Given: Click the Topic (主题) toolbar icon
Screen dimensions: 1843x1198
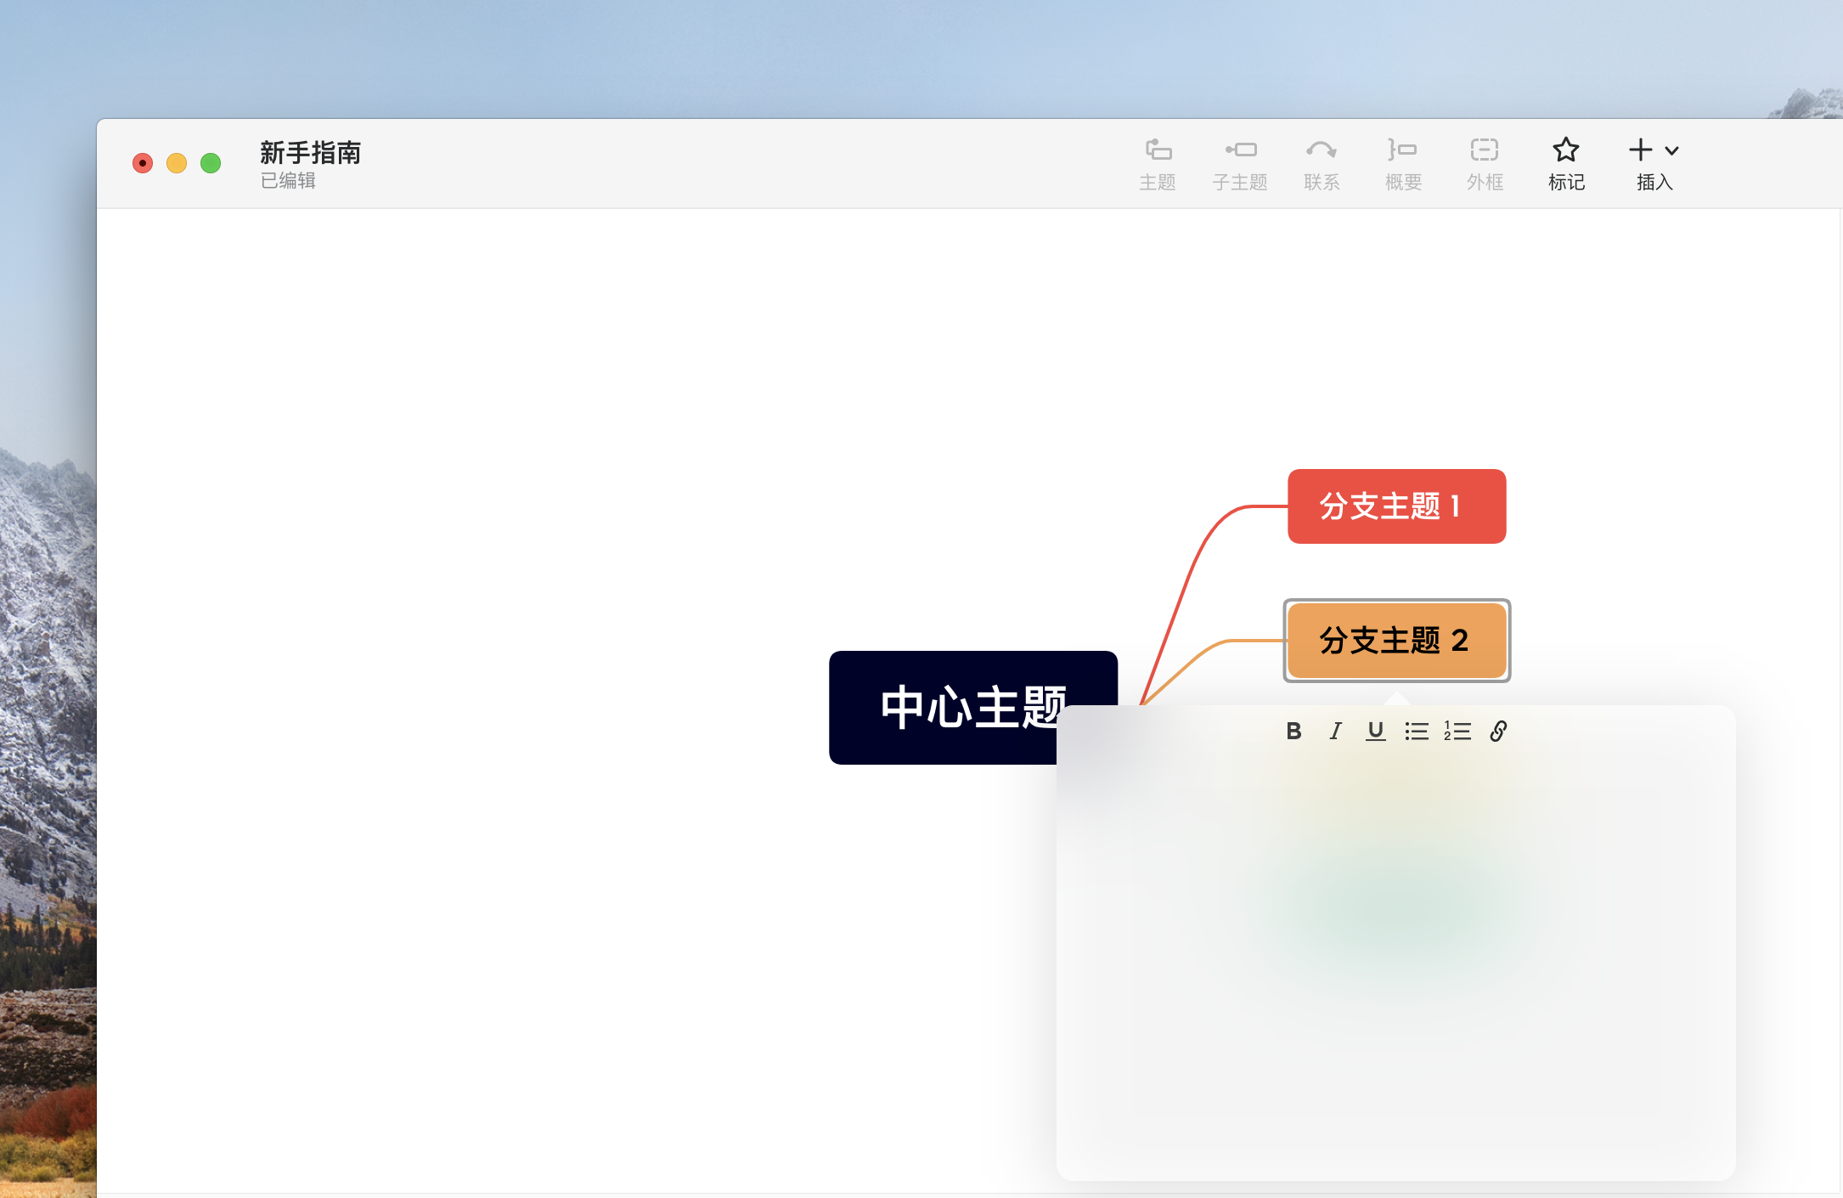Looking at the screenshot, I should coord(1158,150).
